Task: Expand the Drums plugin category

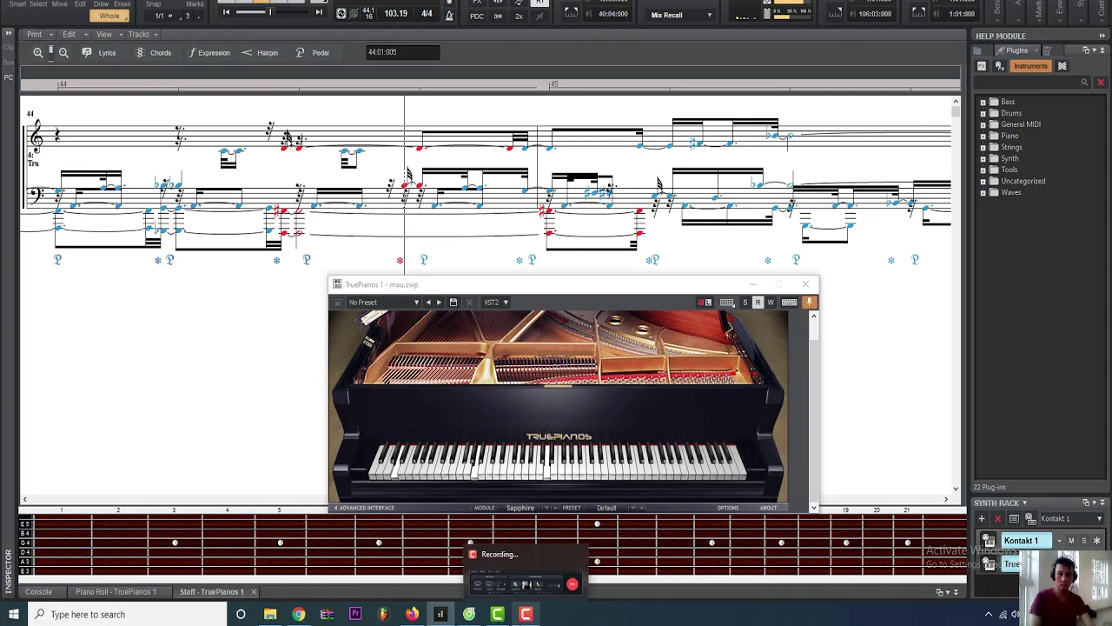Action: pos(983,114)
